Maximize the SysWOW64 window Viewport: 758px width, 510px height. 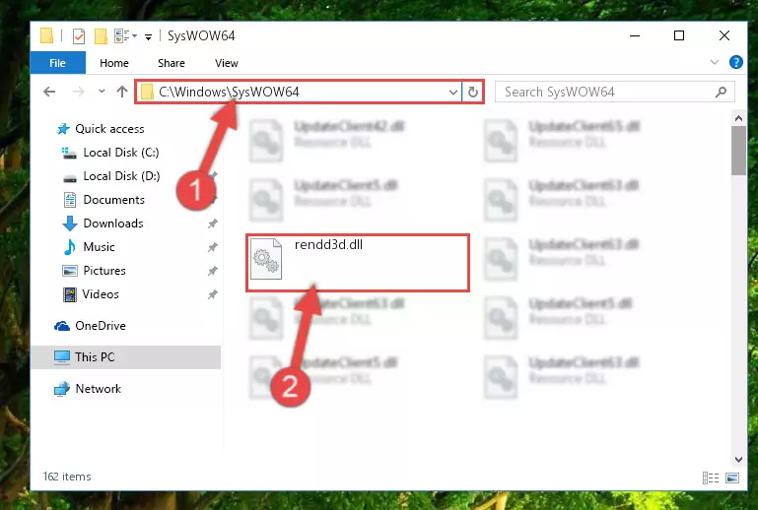(x=679, y=35)
